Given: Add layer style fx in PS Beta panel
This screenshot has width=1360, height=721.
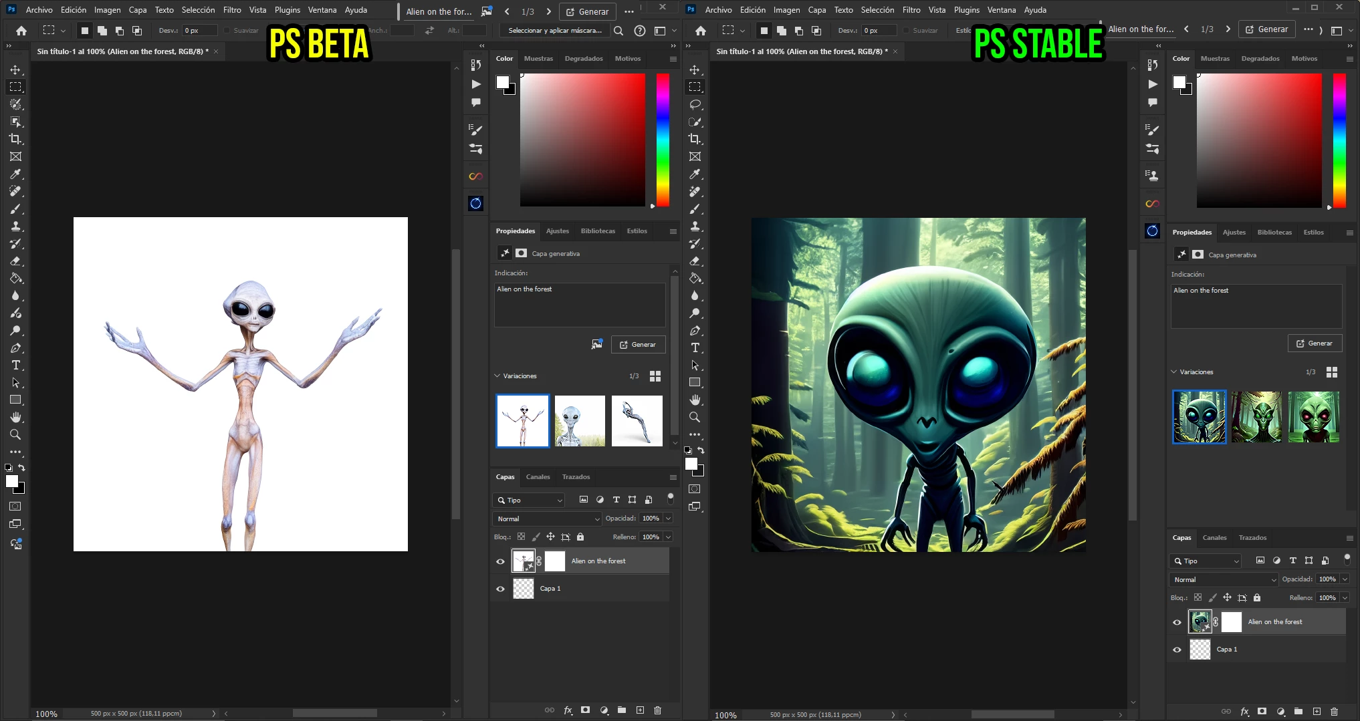Looking at the screenshot, I should (x=568, y=710).
